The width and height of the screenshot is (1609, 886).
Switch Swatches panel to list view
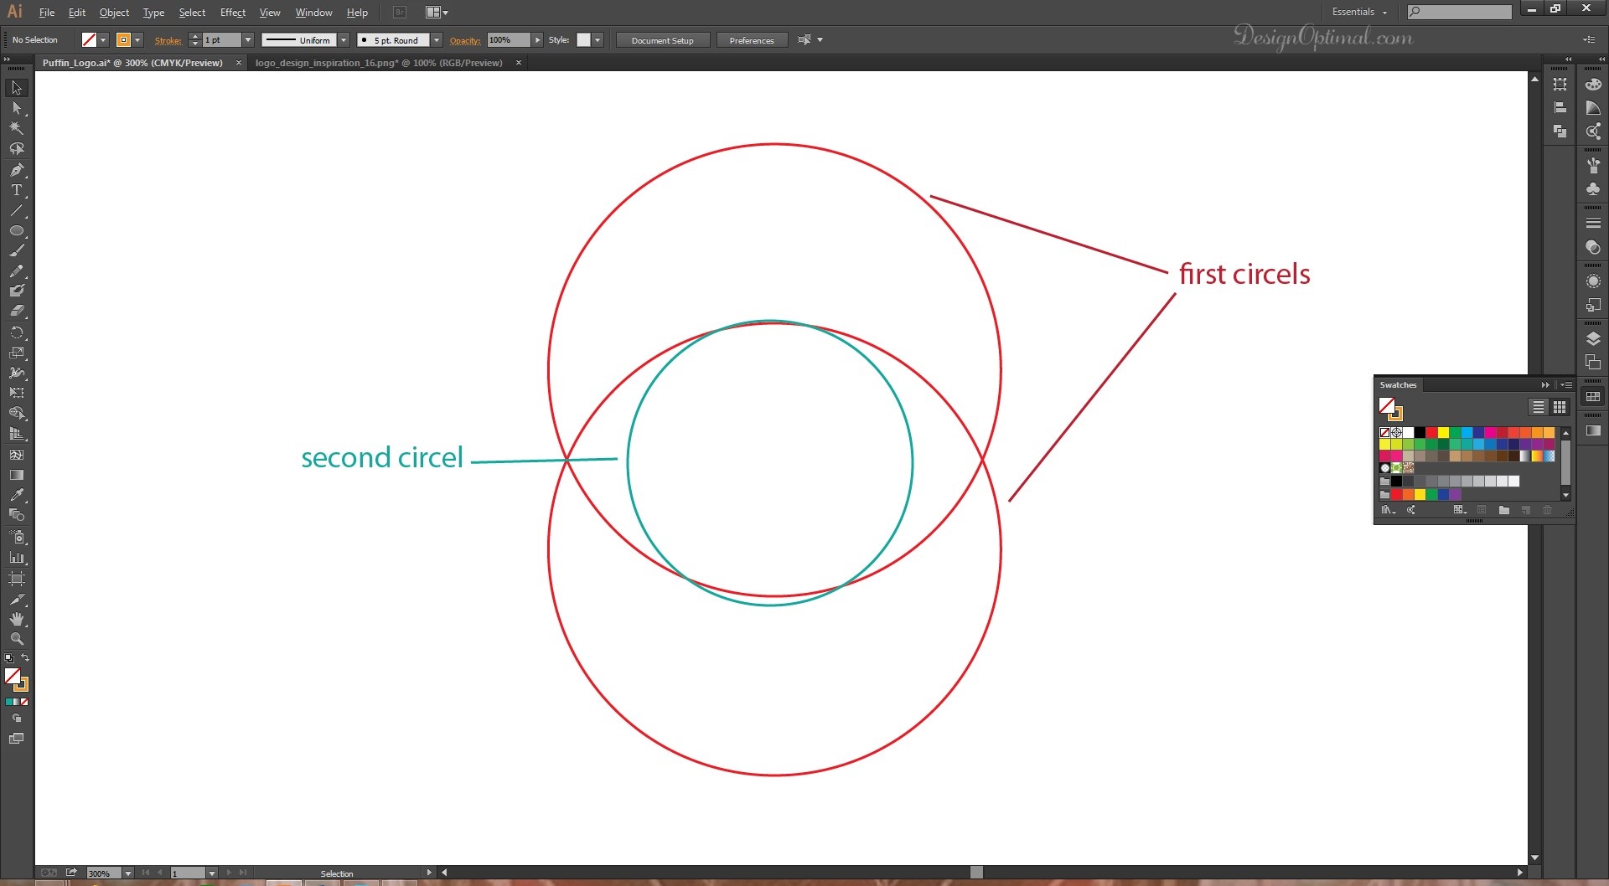1538,407
